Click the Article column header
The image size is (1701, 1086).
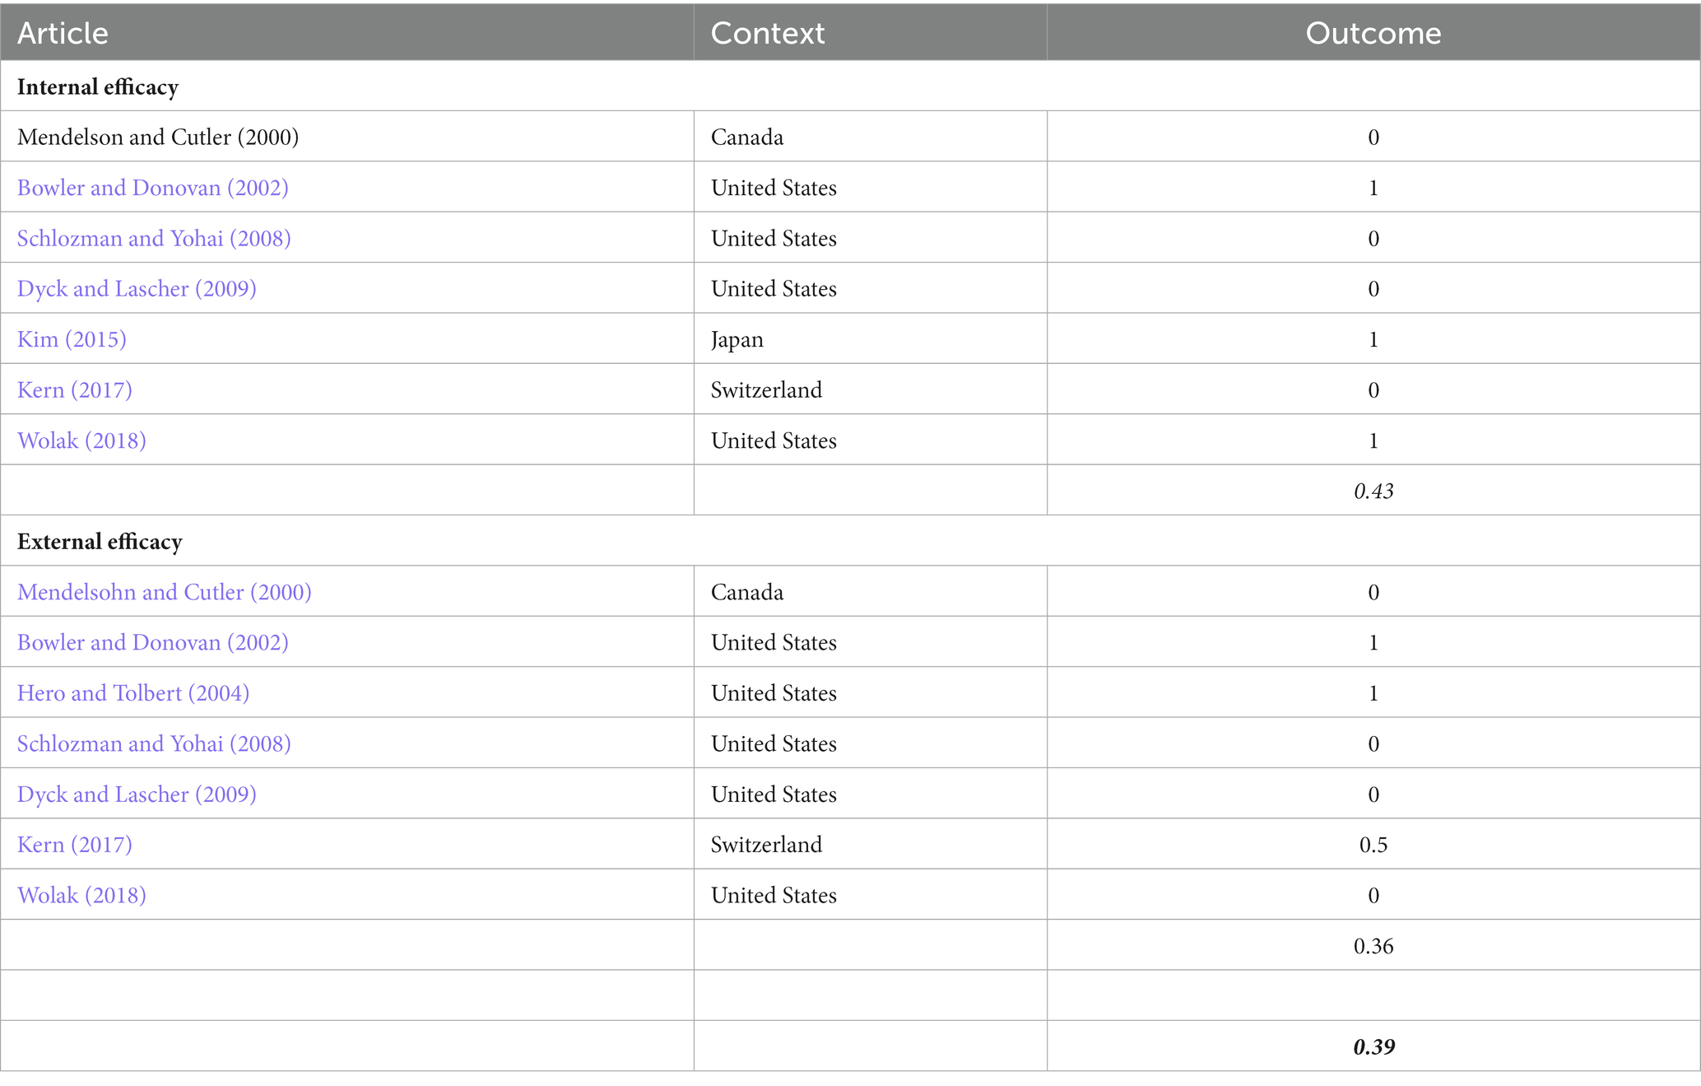tap(63, 33)
